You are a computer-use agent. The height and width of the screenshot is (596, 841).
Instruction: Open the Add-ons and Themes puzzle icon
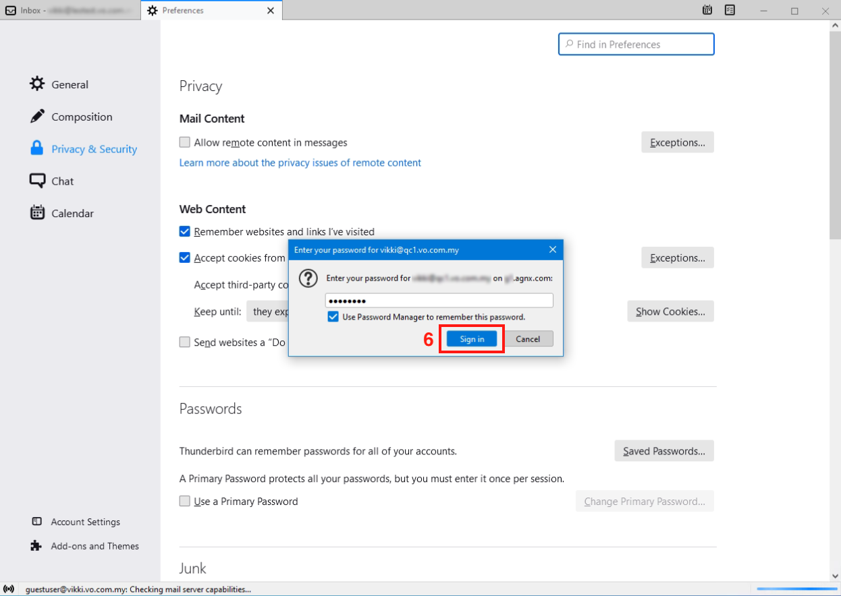(36, 546)
